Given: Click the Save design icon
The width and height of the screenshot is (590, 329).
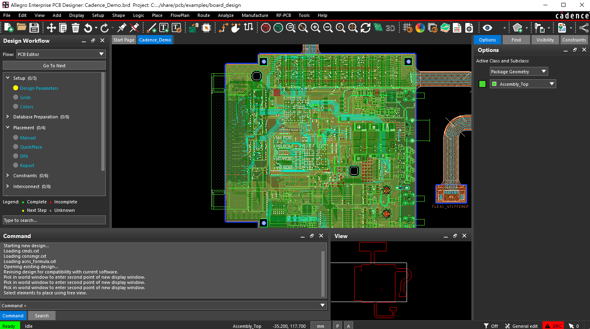Looking at the screenshot, I should tap(34, 27).
